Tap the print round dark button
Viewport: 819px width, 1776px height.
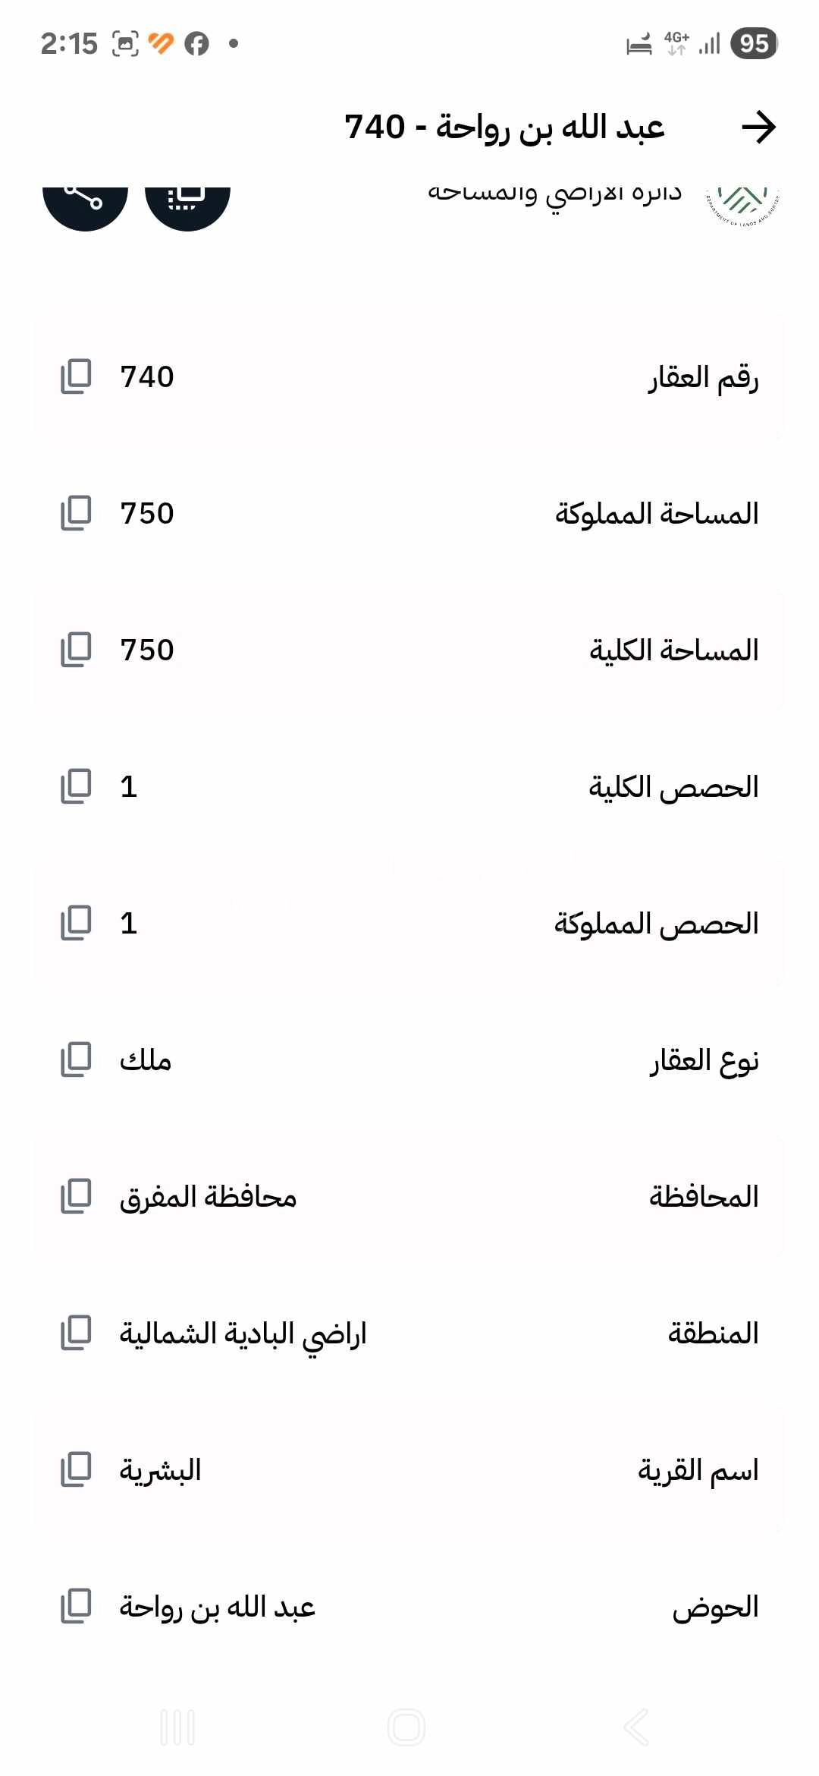[x=187, y=199]
